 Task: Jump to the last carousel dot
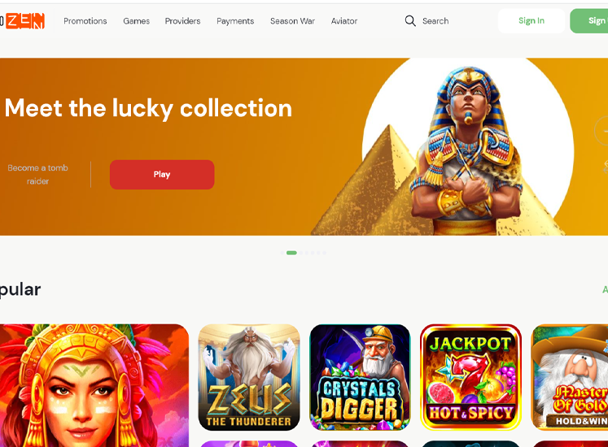(x=324, y=253)
